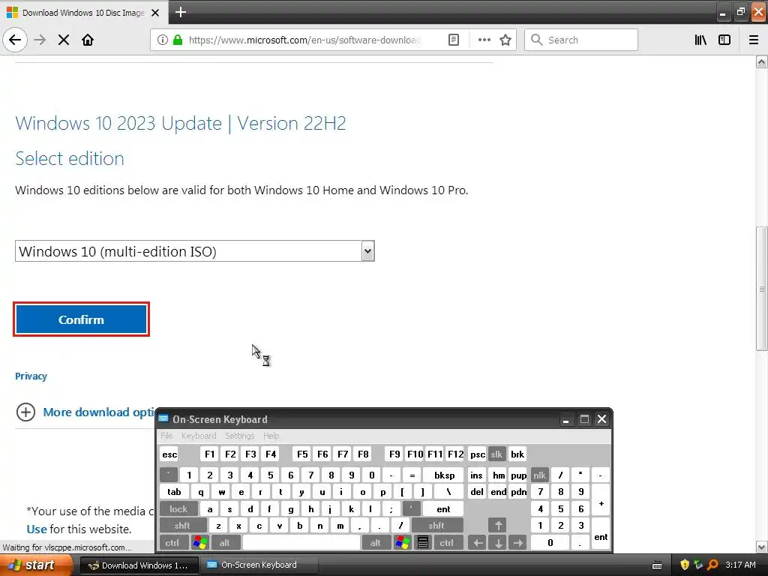Click the page scrollbar up arrow
Viewport: 768px width, 576px height.
pyautogui.click(x=761, y=61)
